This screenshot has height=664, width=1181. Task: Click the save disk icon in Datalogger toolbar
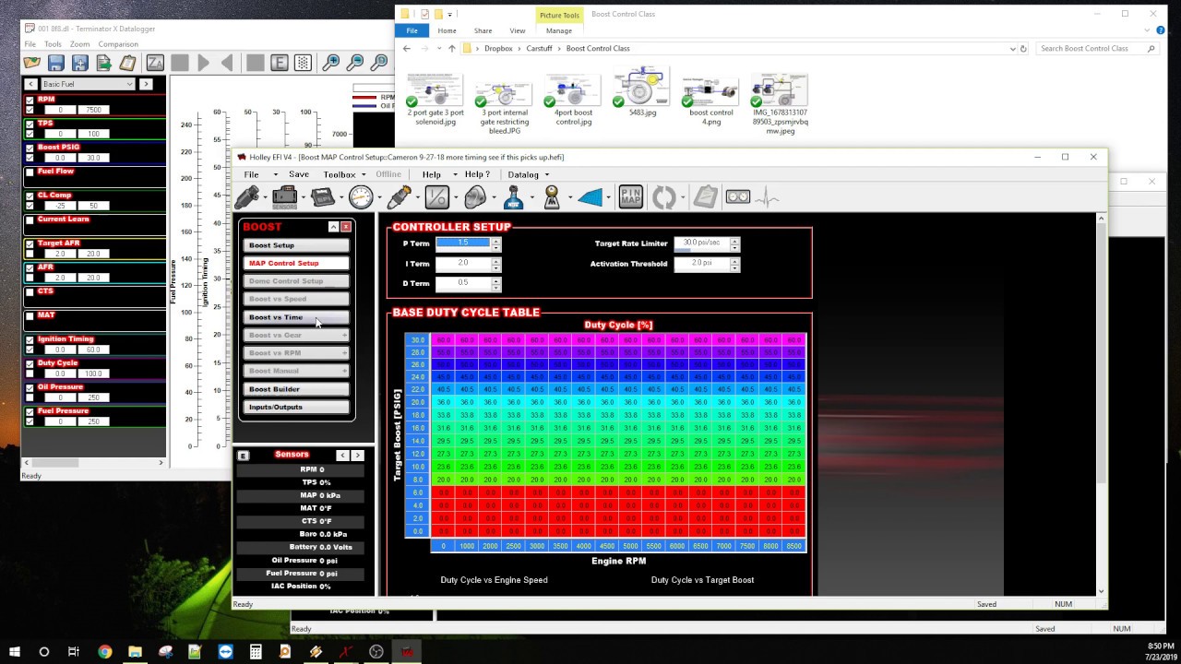tap(56, 63)
